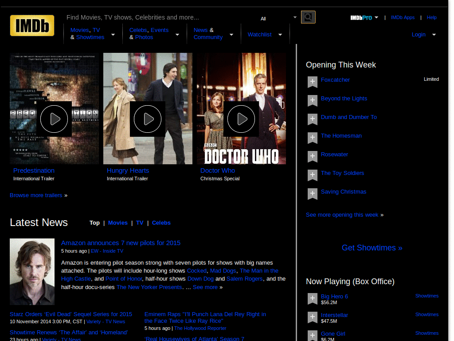The width and height of the screenshot is (454, 341).
Task: Select the Celebs news tab
Action: coord(161,223)
